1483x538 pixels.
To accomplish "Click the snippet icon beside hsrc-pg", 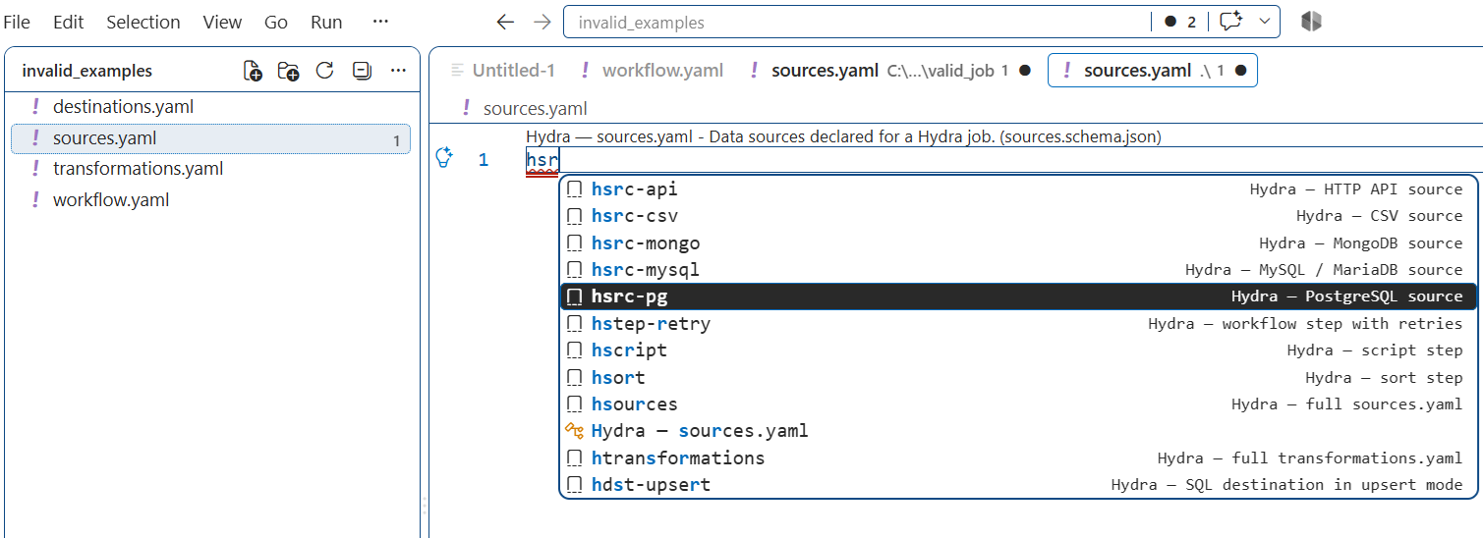I will click(x=575, y=296).
